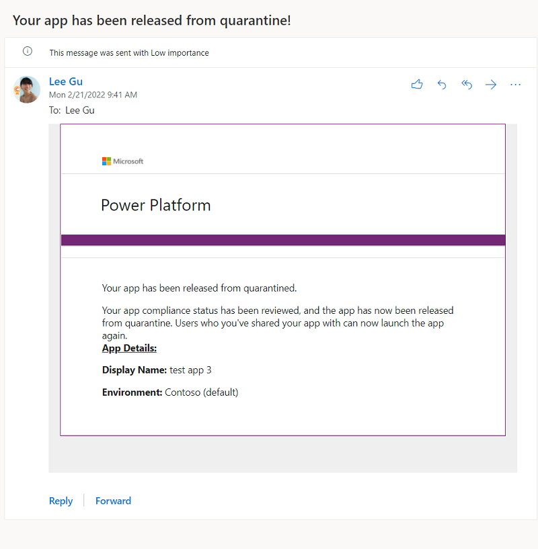Reply using the single reply arrow icon
This screenshot has width=538, height=549.
(442, 84)
